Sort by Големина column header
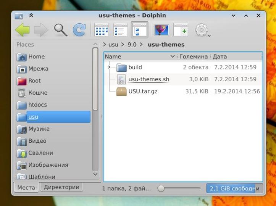 tap(194, 56)
